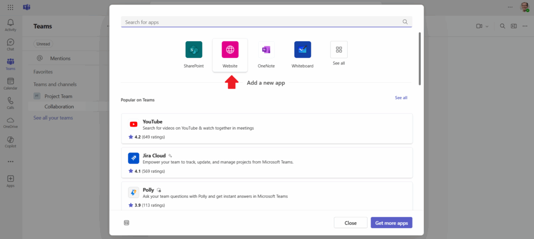Open the Apps store icon

pyautogui.click(x=10, y=181)
